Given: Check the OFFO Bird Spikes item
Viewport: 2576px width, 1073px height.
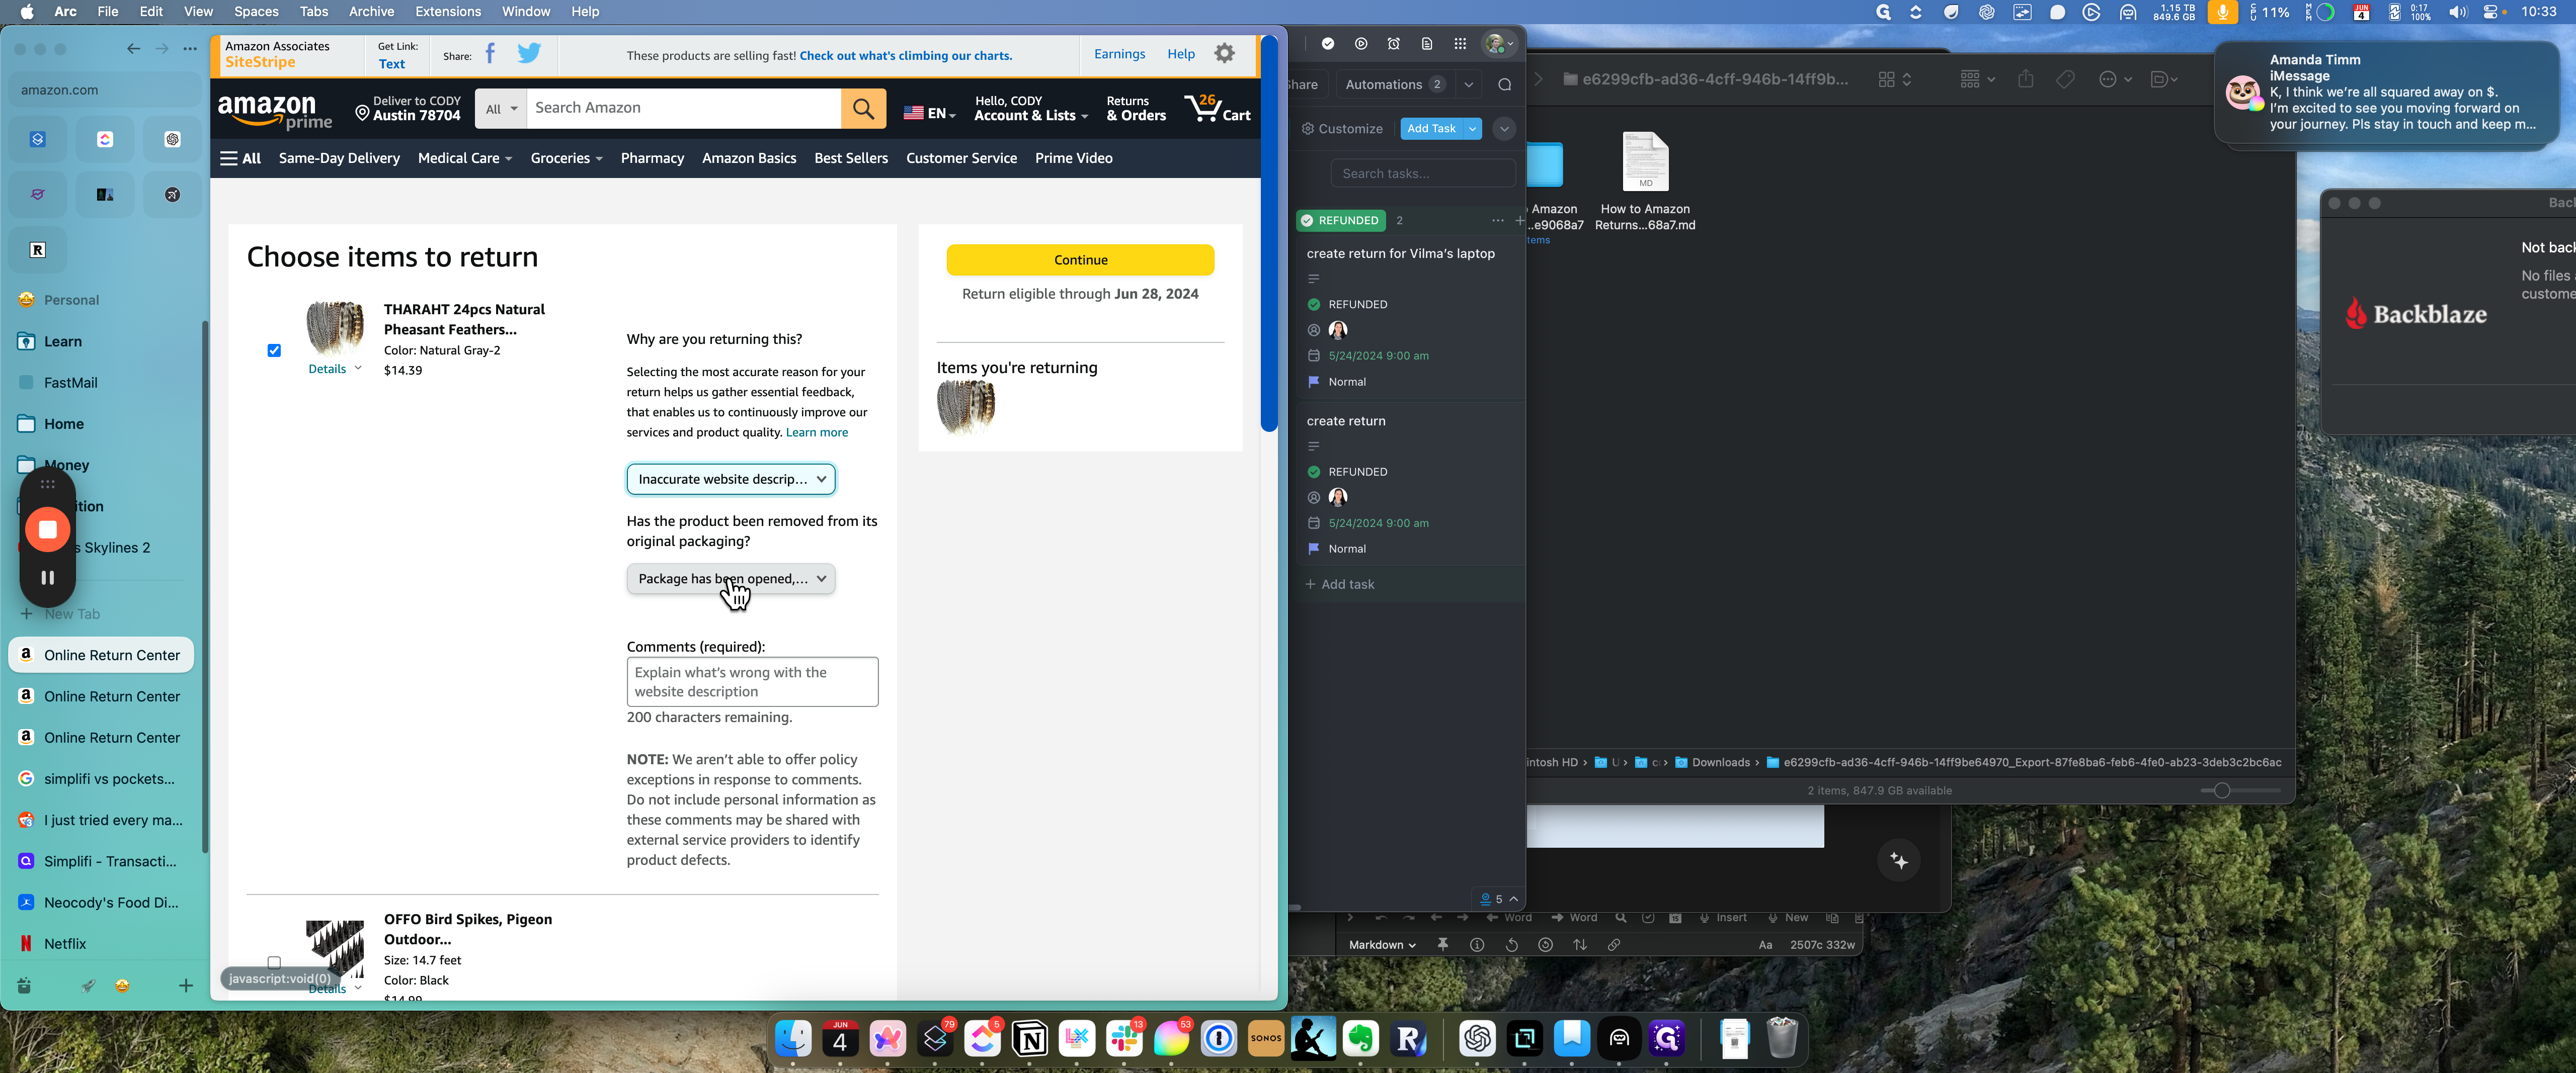Looking at the screenshot, I should tap(274, 962).
